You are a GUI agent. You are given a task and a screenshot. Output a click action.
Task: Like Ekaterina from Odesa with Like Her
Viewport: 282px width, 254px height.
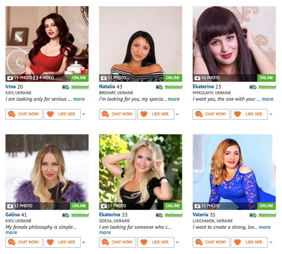pyautogui.click(x=156, y=242)
